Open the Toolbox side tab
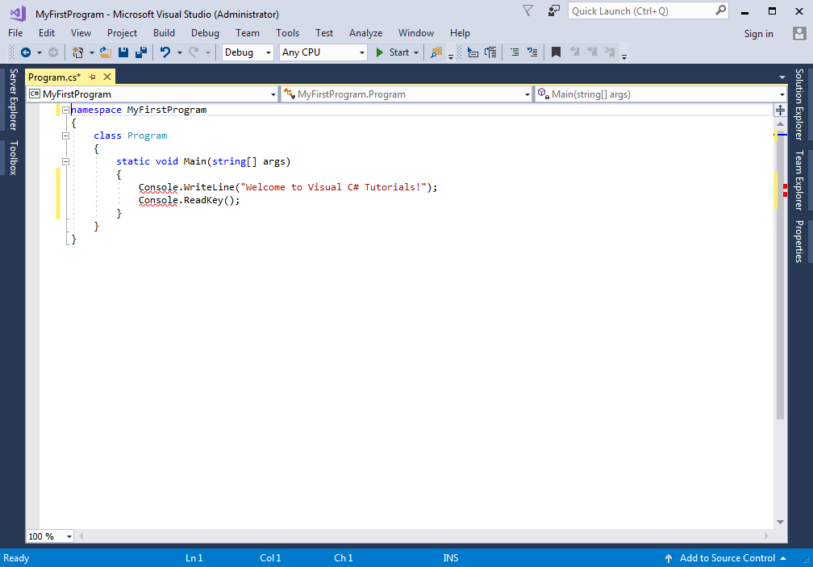This screenshot has height=567, width=813. 13,157
